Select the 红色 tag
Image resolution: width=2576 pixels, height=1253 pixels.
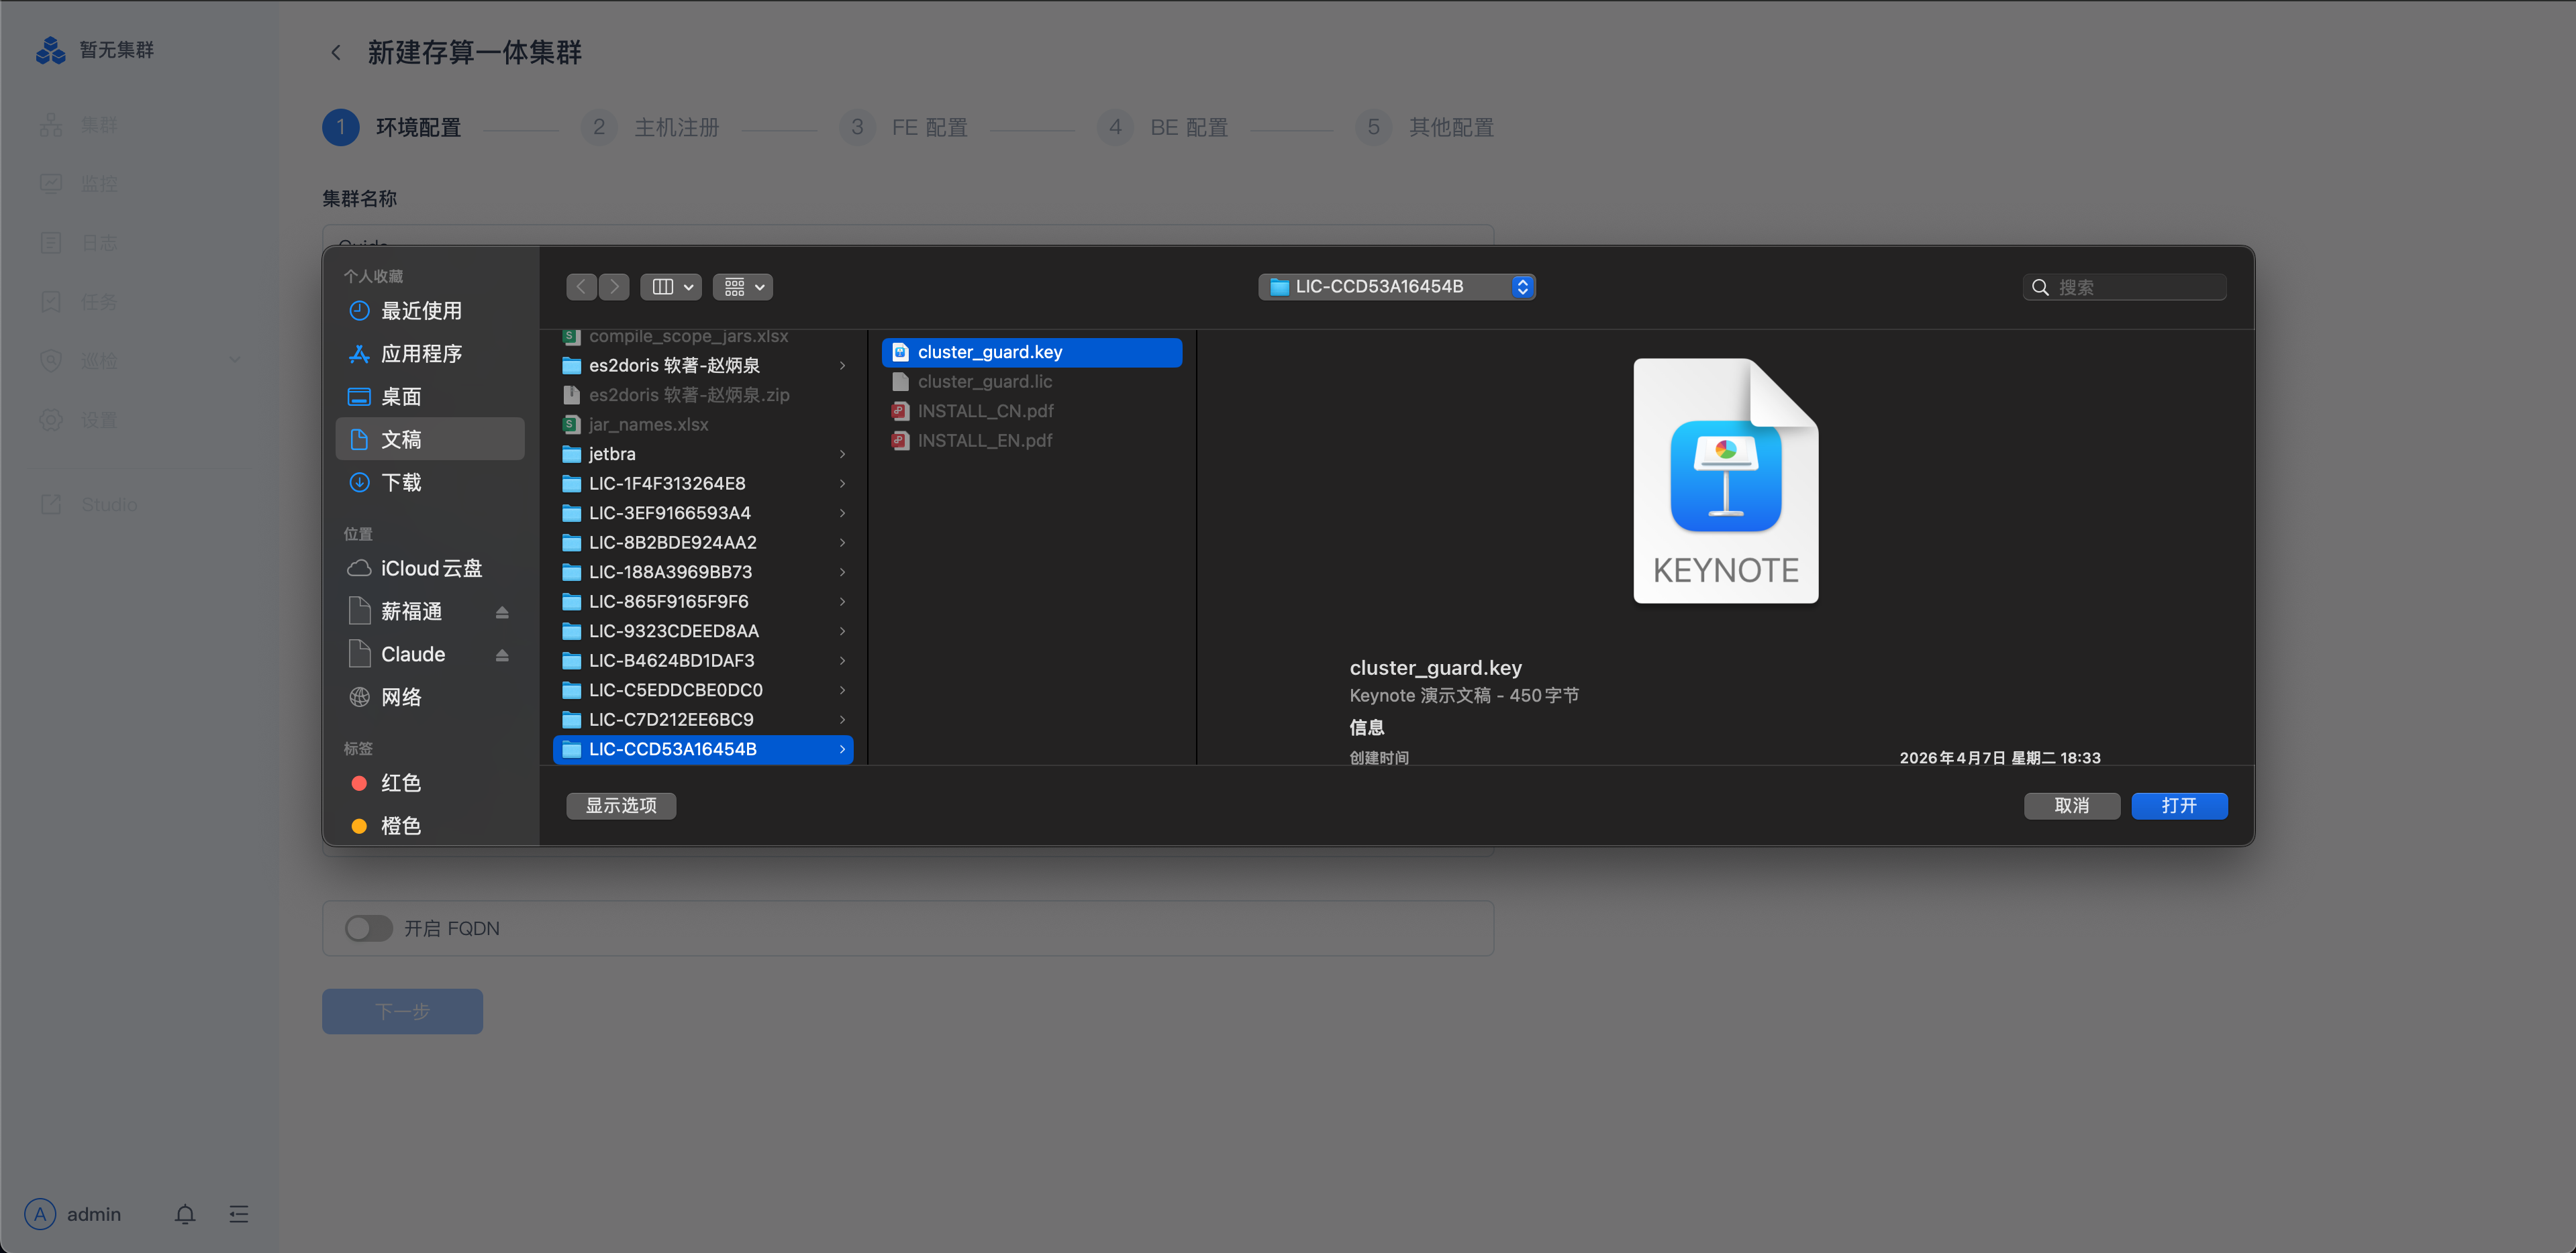(x=430, y=783)
